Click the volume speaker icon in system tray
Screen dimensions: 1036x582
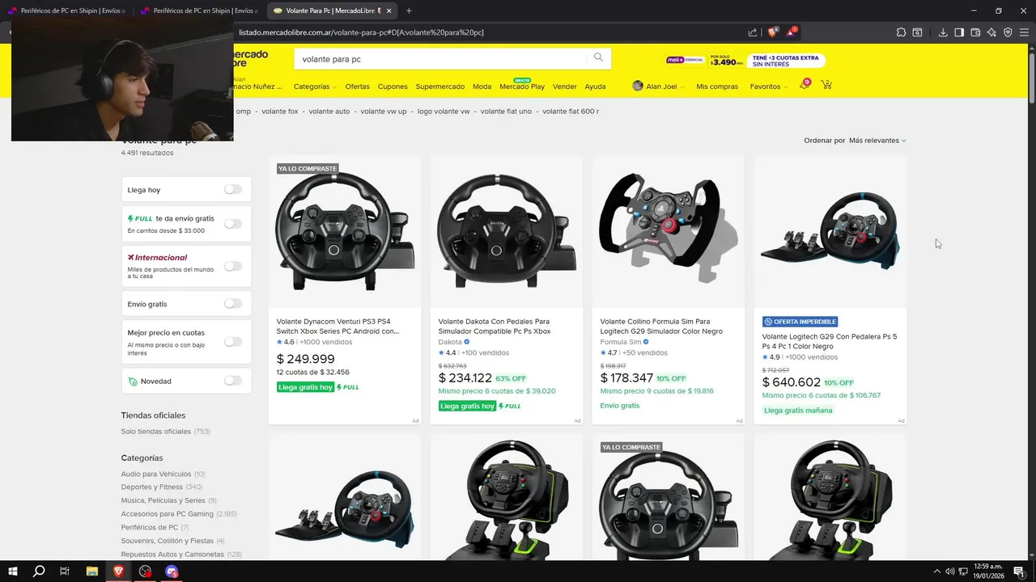click(x=950, y=571)
